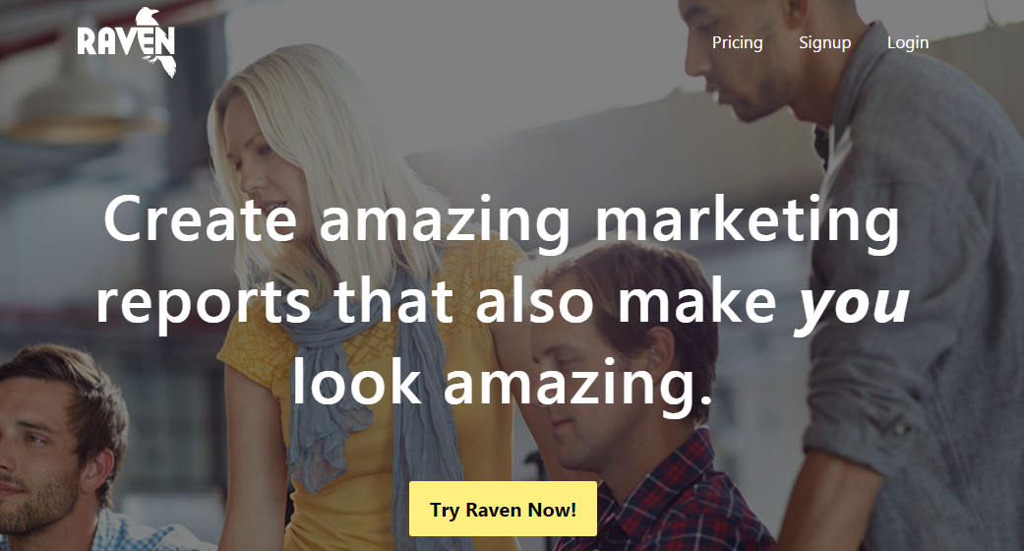Click the word "marketing" in the headline

click(748, 223)
